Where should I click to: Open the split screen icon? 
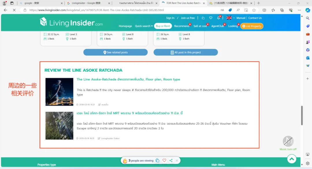264,10
